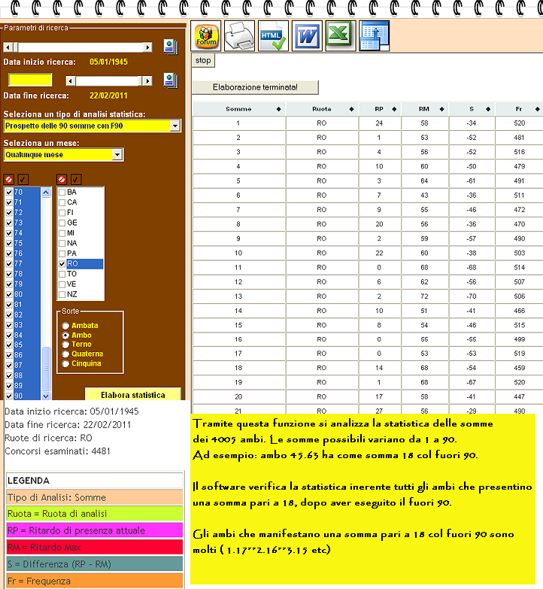543x589 pixels.
Task: Export table to Word document icon
Action: click(307, 36)
